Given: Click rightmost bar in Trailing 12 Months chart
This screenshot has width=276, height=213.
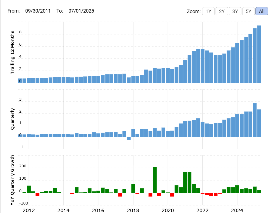Looking at the screenshot, I should point(259,54).
